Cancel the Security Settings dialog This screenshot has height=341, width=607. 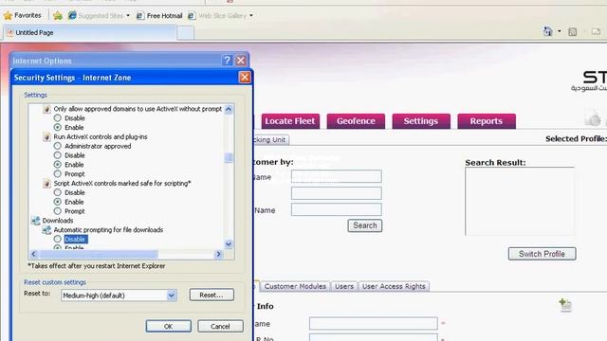click(x=220, y=326)
